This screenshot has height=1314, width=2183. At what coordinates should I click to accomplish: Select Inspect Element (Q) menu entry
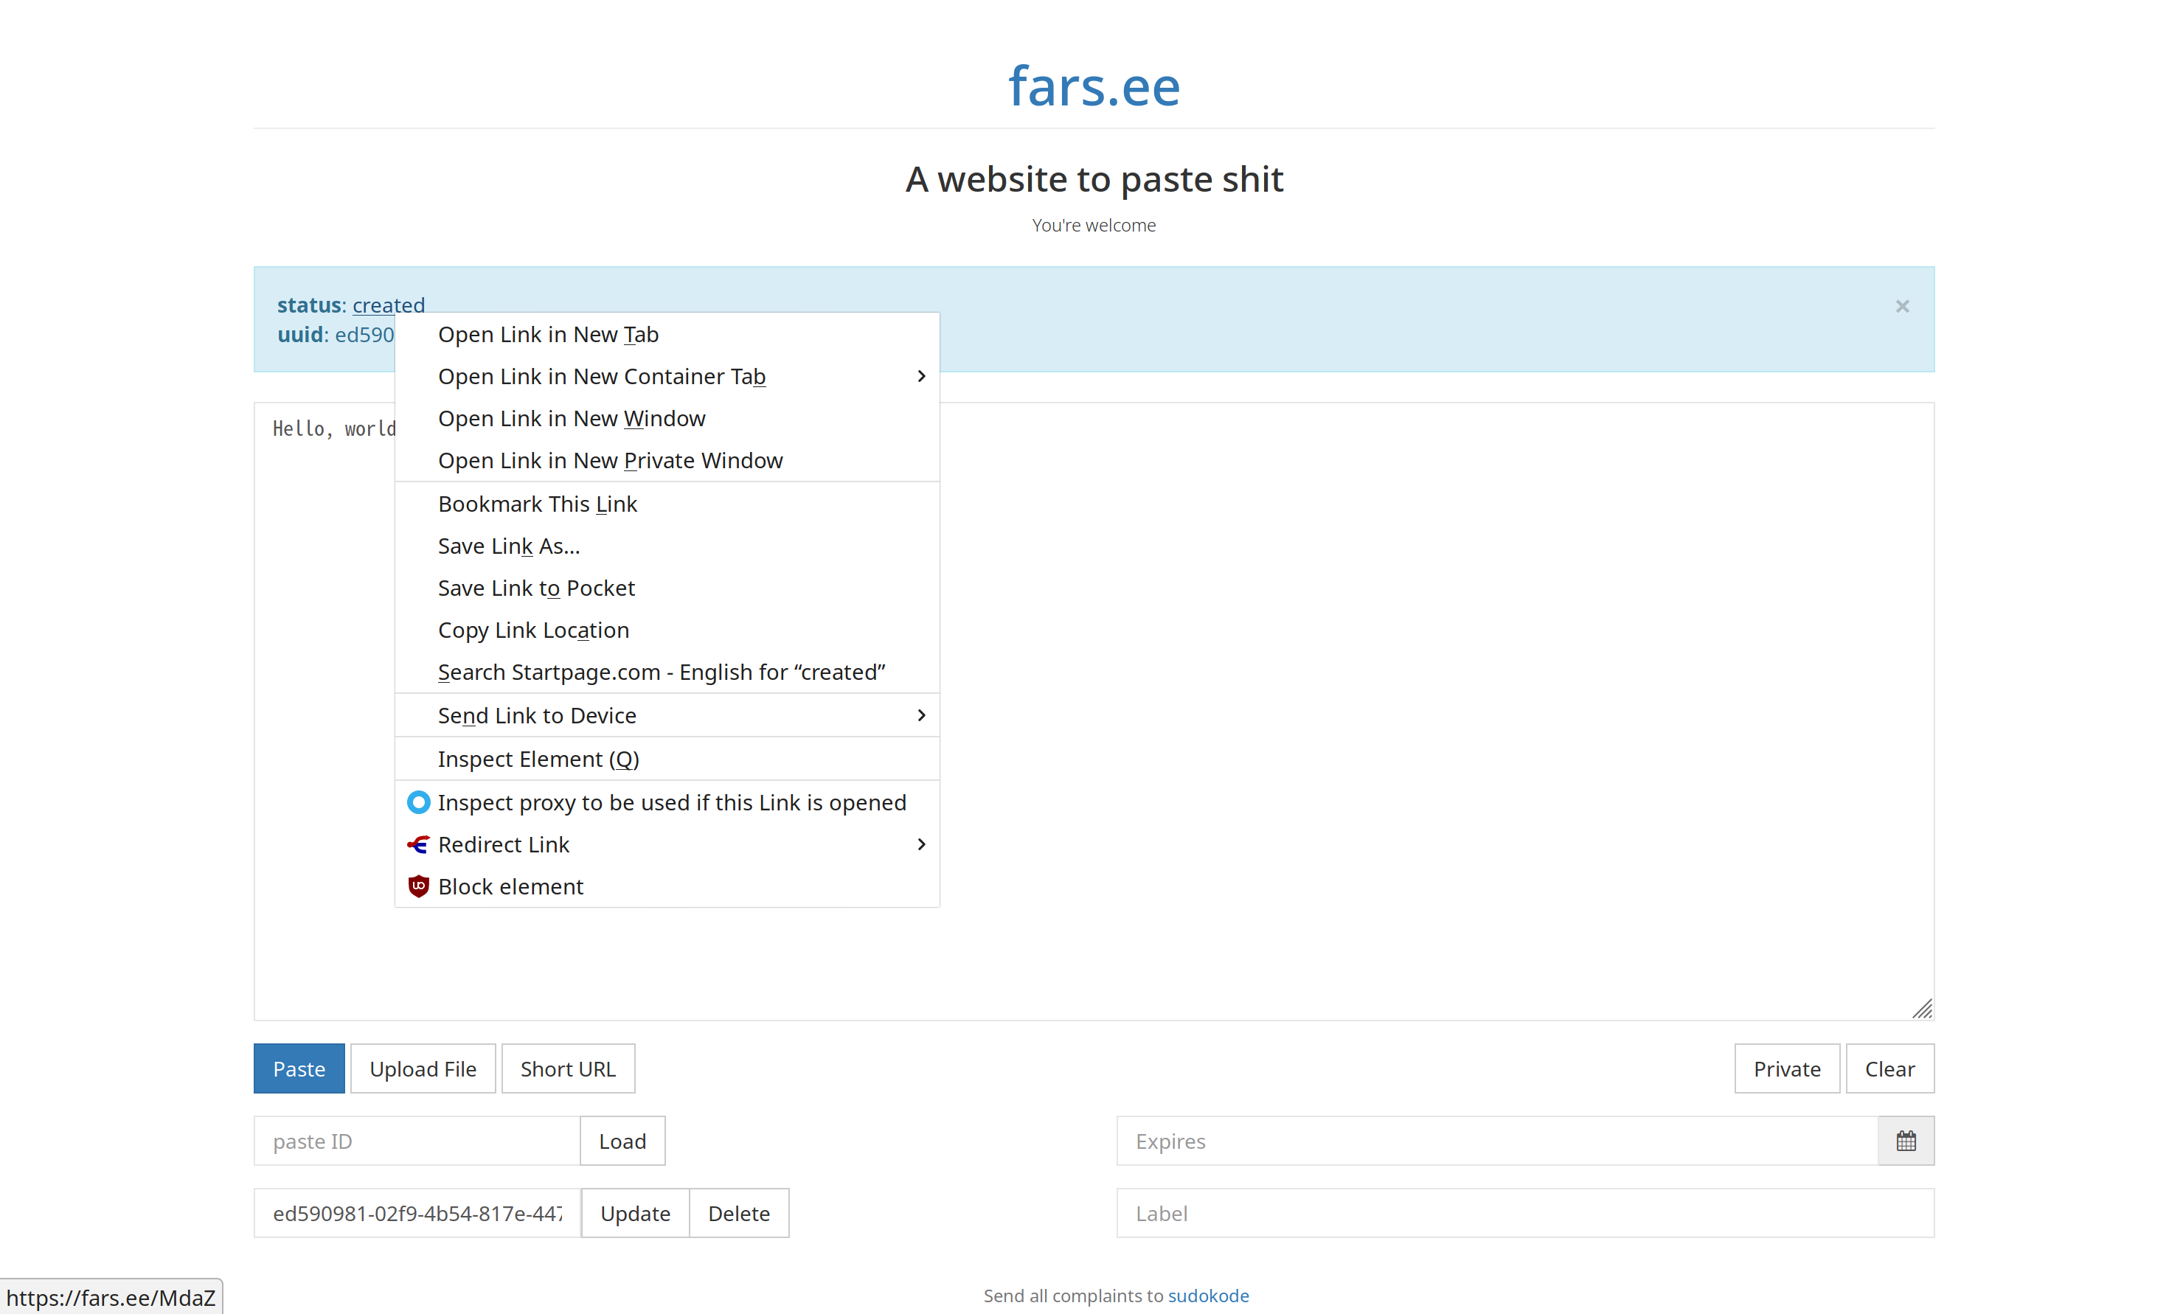point(538,759)
